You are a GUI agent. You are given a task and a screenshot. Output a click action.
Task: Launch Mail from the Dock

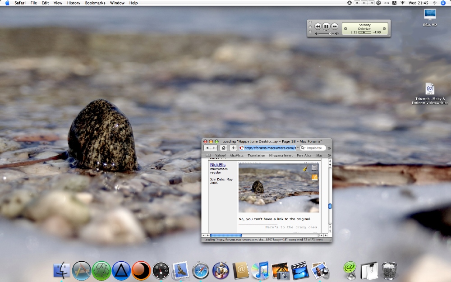click(180, 270)
